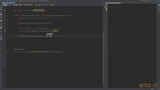The height and width of the screenshot is (90, 160).
Task: Click the hint lightbulb beside btnSaludar declaration
Action: pyautogui.click(x=5, y=10)
